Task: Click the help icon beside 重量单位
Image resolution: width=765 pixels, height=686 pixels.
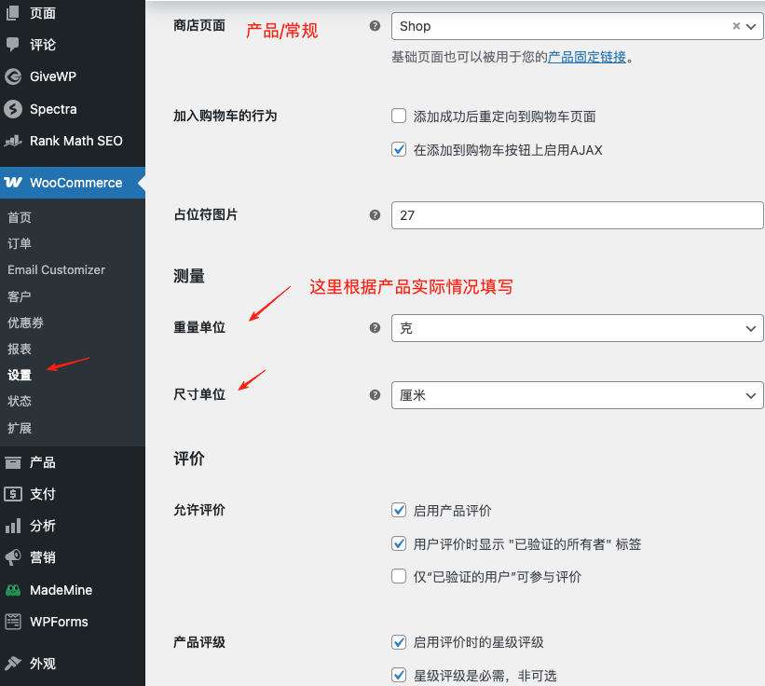Action: 375,328
